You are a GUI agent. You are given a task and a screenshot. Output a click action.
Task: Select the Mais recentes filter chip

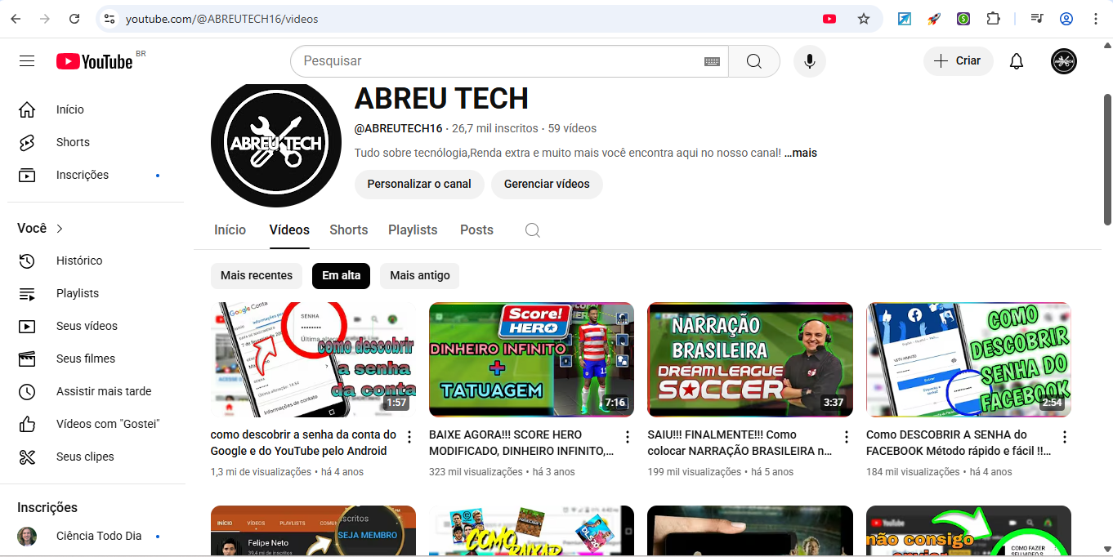point(257,276)
